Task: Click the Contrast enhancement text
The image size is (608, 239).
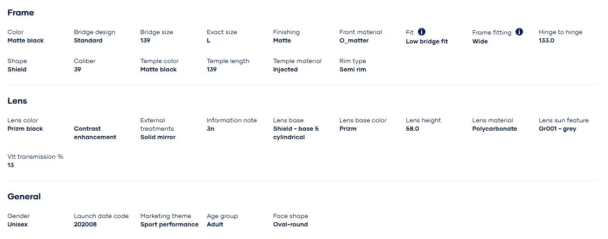Action: [95, 133]
